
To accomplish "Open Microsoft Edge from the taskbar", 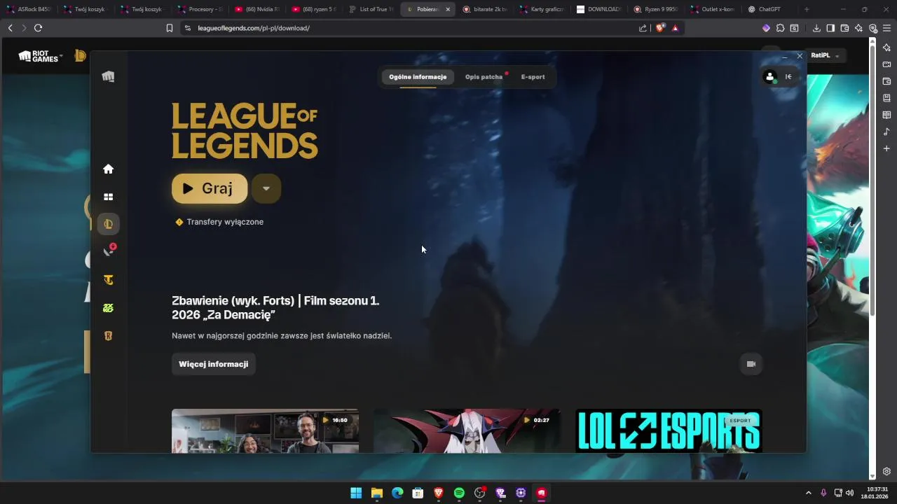I will click(x=397, y=493).
